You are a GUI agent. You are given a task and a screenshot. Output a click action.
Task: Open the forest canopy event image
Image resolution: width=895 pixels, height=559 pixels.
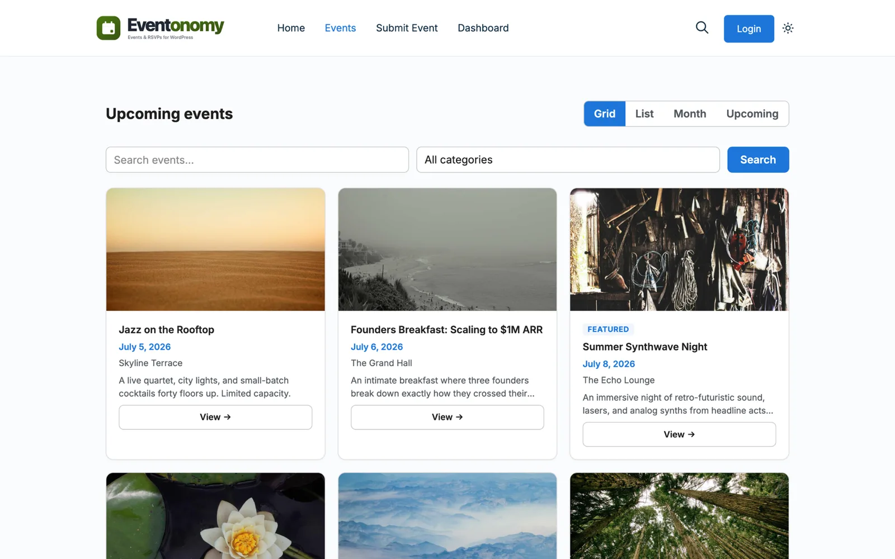click(x=679, y=516)
